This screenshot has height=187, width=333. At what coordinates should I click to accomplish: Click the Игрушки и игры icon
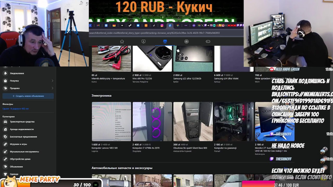(5, 144)
